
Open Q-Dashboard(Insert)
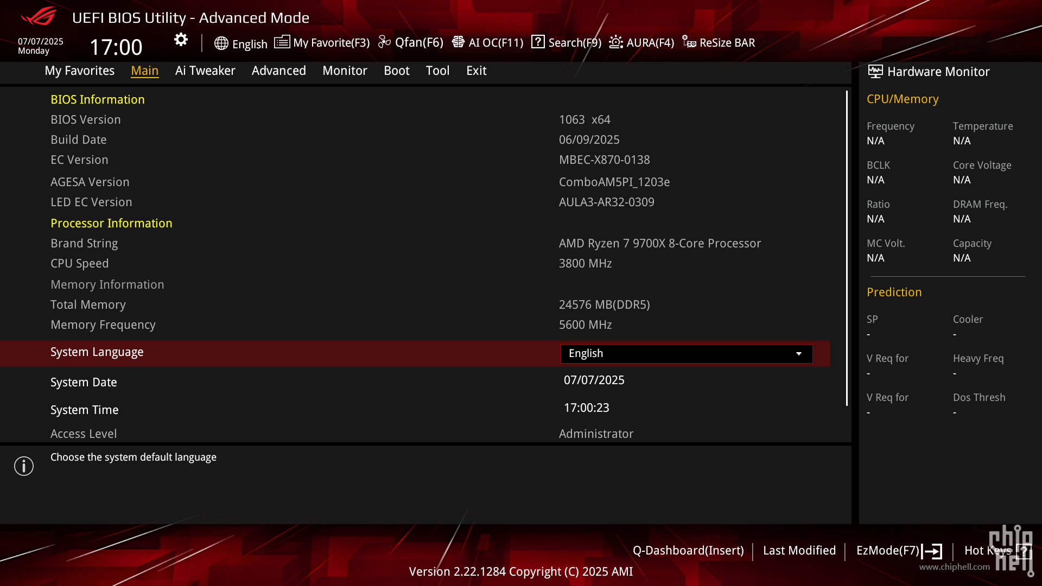pyautogui.click(x=688, y=550)
